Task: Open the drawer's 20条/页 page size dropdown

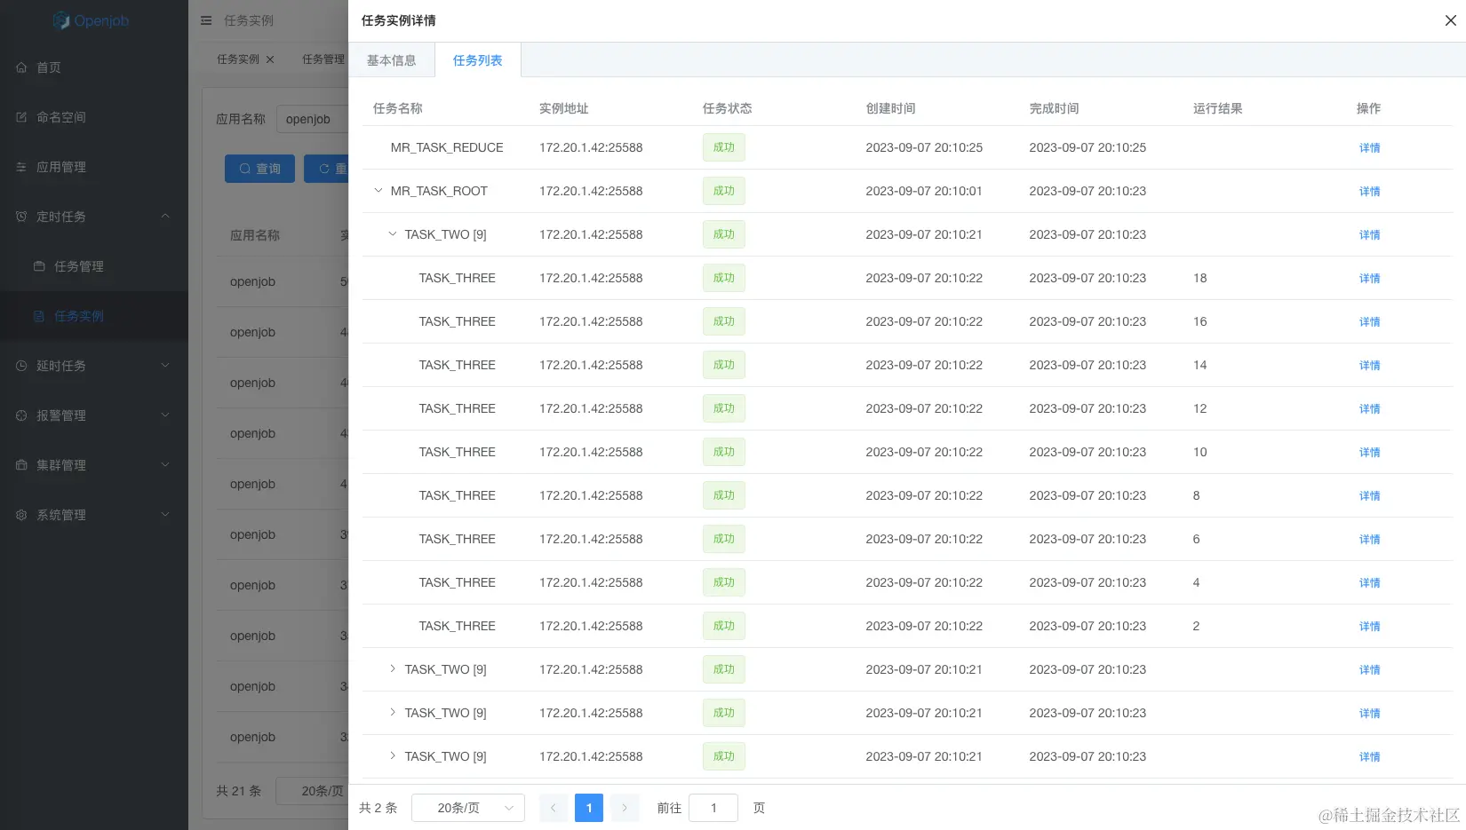Action: [x=468, y=808]
